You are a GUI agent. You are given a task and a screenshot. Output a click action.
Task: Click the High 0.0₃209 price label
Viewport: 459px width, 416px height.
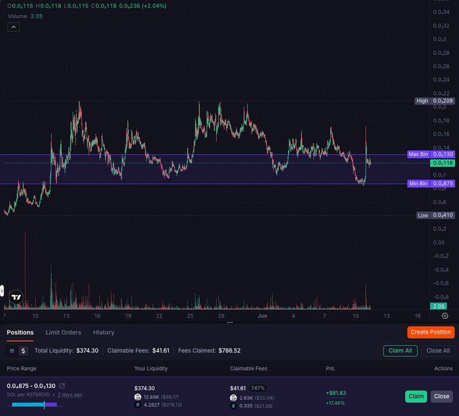435,101
